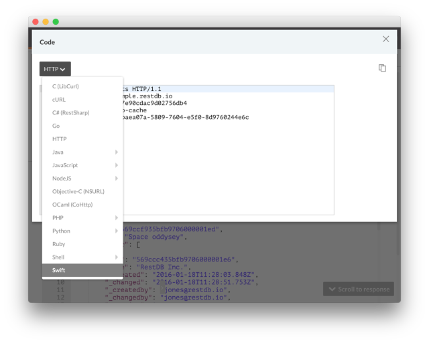Select Ruby from the language list
Viewport: 429px width, 343px height.
coord(82,244)
